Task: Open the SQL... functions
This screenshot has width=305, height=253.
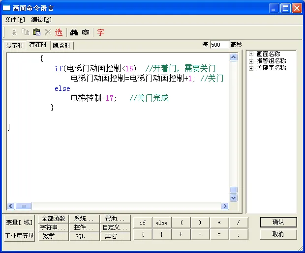Action: pyautogui.click(x=84, y=236)
